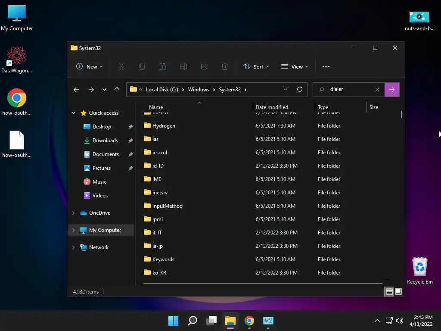Sort by the Name column header
This screenshot has width=441, height=331.
point(156,107)
